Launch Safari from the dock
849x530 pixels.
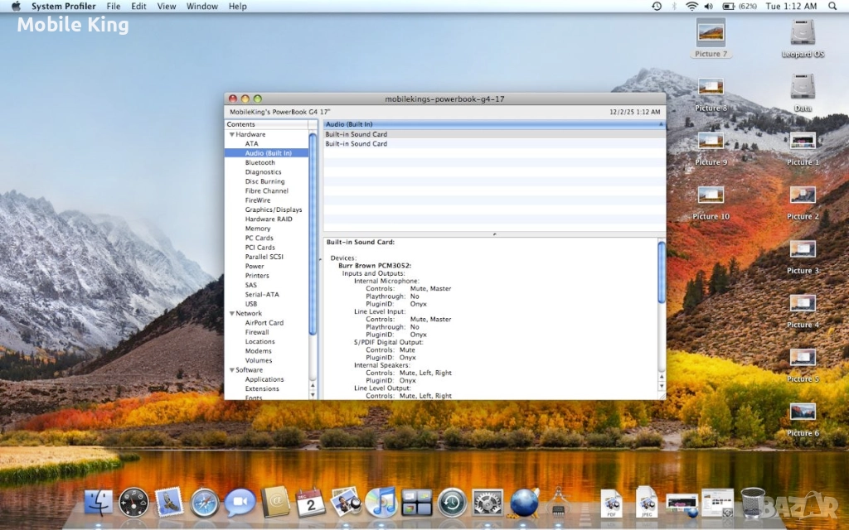click(x=205, y=502)
